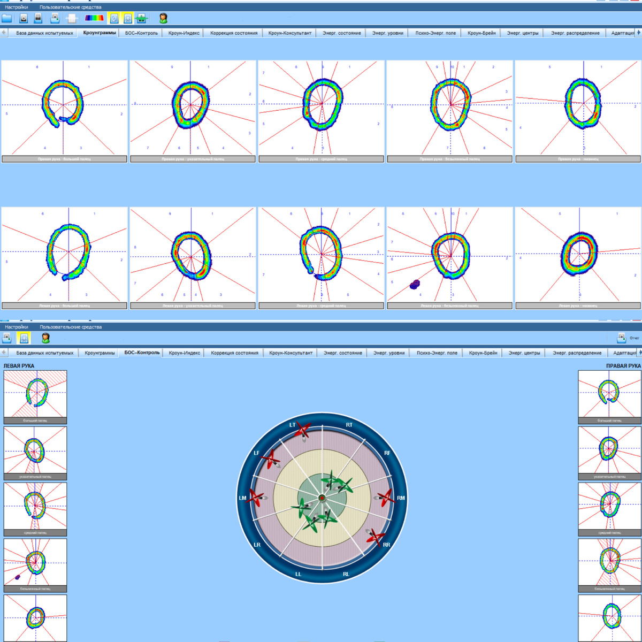Switch to Кроун-Брейн tab in upper window

(481, 33)
